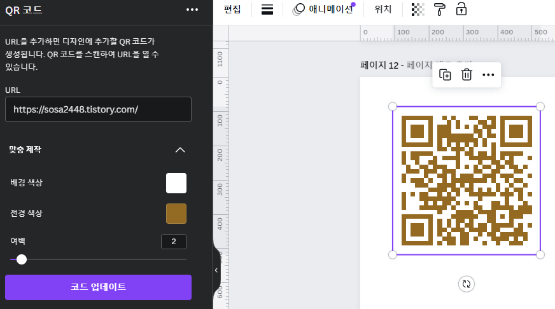Click the 여백 margin value box
The height and width of the screenshot is (309, 555).
(x=173, y=242)
